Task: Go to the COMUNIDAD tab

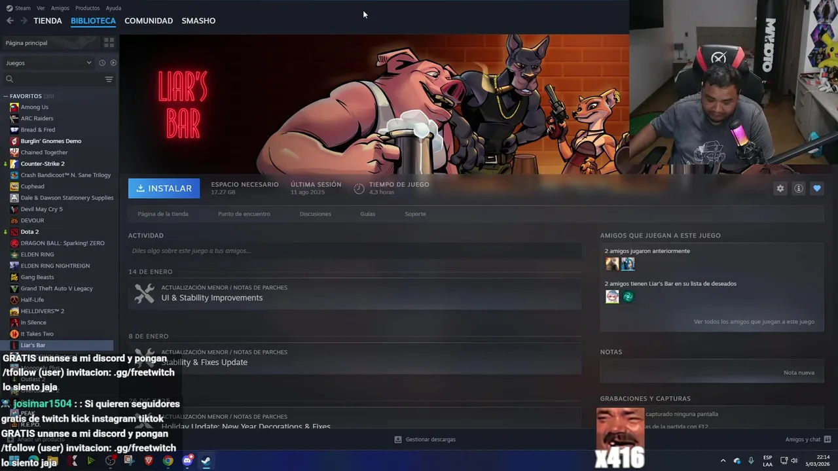Action: pos(149,21)
